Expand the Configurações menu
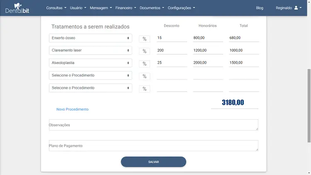This screenshot has width=311, height=175. click(181, 8)
